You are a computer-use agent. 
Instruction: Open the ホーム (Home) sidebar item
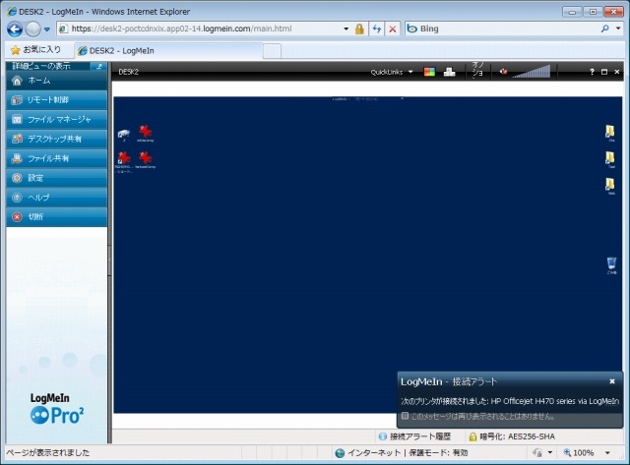coord(57,81)
